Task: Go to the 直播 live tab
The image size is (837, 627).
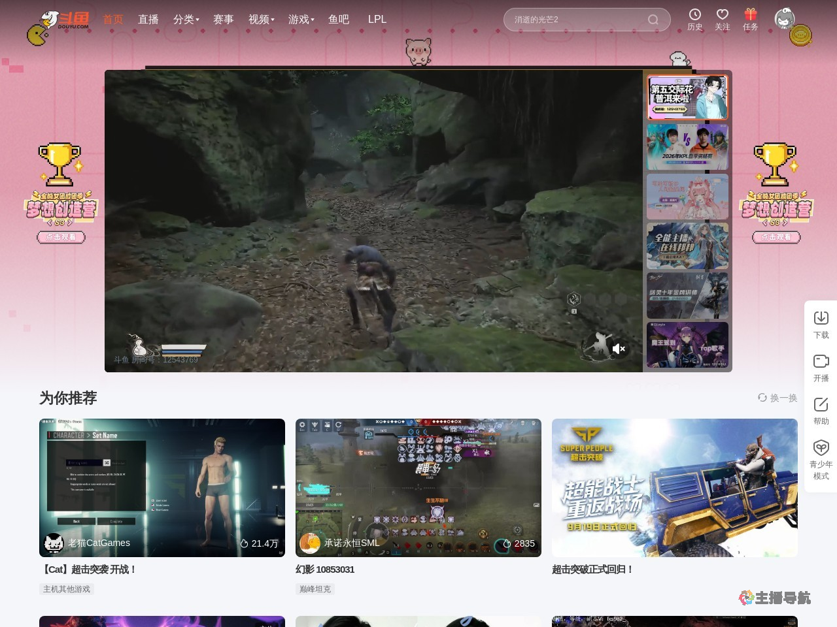Action: click(x=148, y=20)
